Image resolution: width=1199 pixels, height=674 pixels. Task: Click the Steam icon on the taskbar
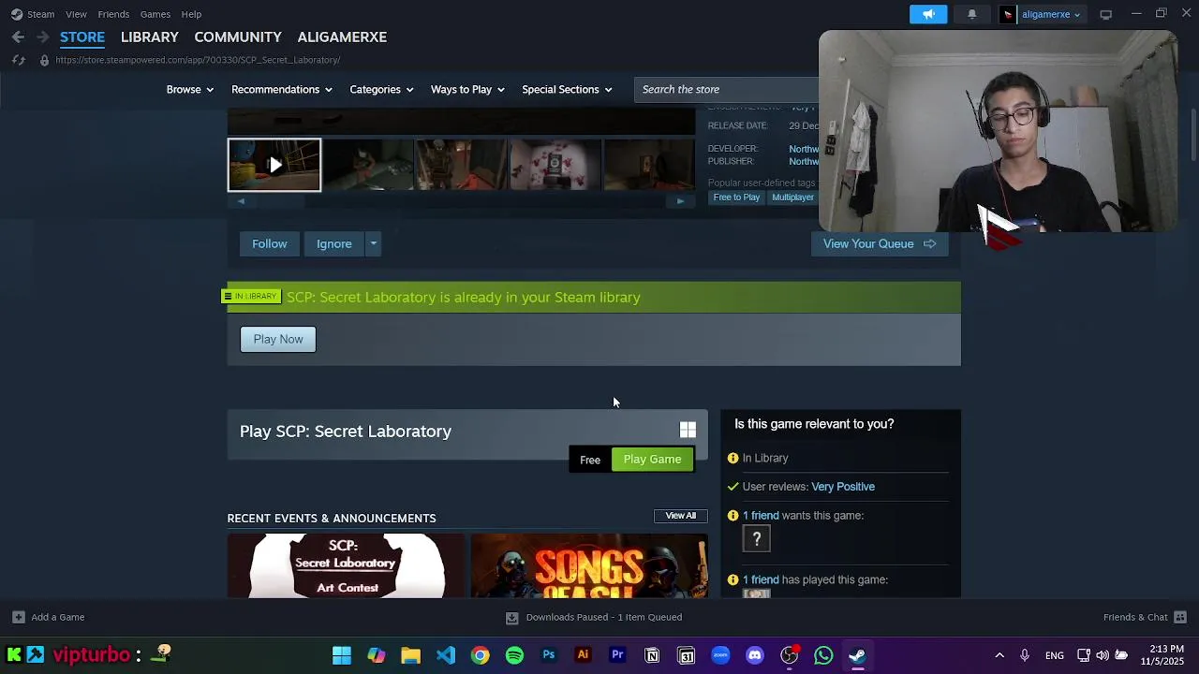point(857,655)
